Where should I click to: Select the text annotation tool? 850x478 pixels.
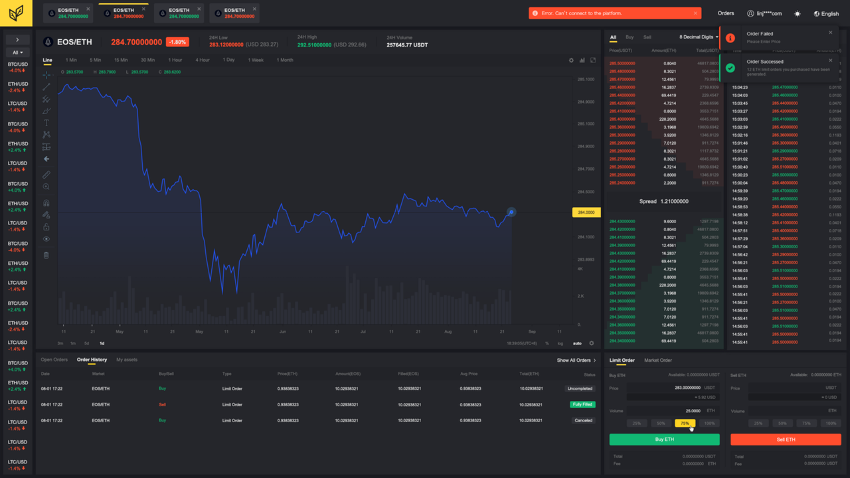46,123
